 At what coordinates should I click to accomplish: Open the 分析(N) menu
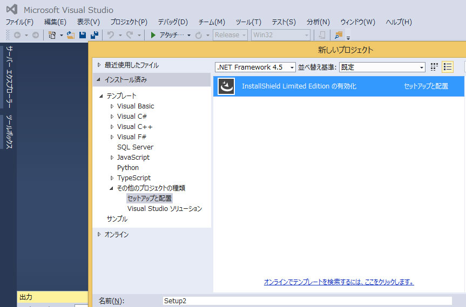click(318, 22)
